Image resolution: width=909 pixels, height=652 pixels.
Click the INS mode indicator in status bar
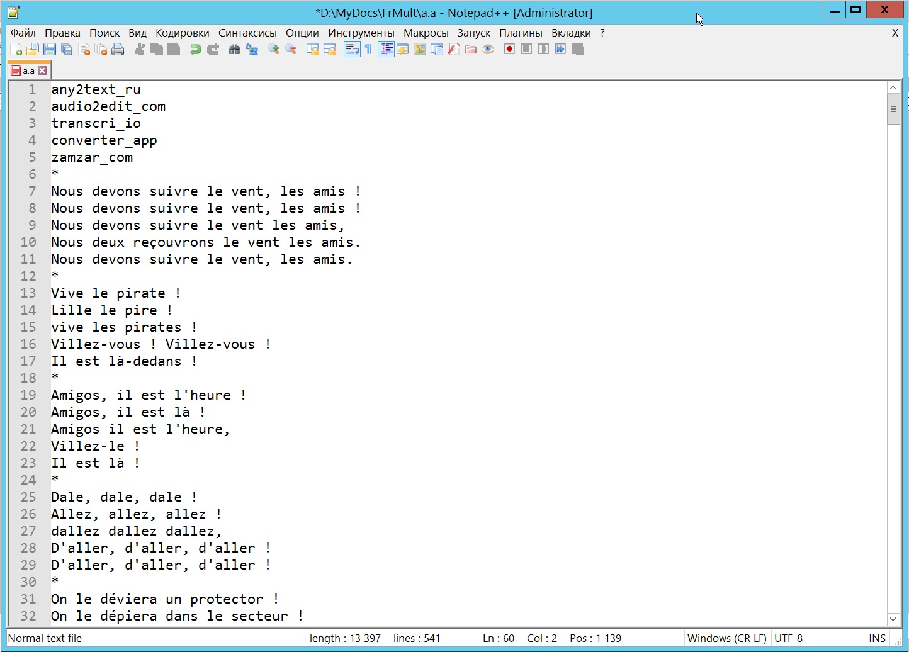(x=877, y=638)
